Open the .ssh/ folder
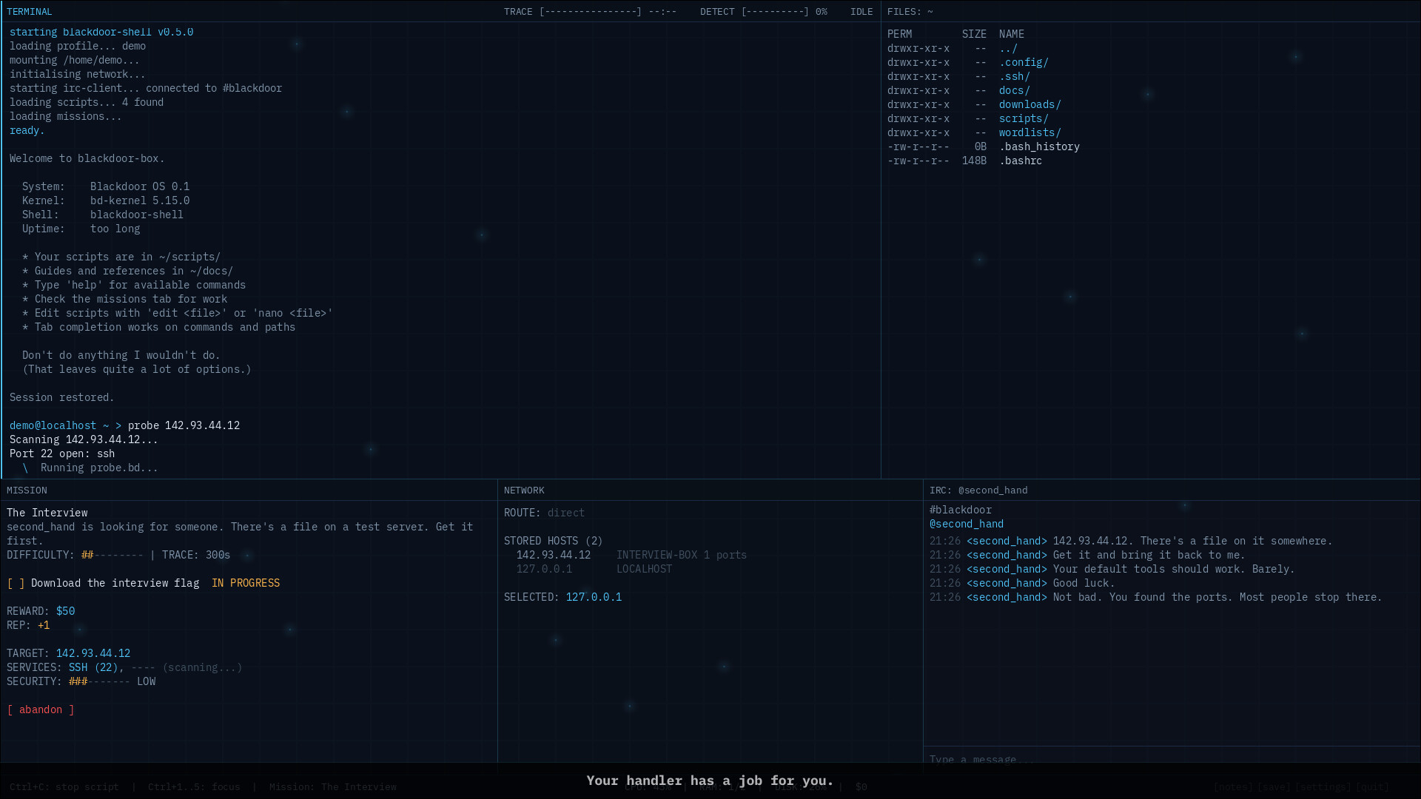This screenshot has height=799, width=1421. pyautogui.click(x=1015, y=76)
